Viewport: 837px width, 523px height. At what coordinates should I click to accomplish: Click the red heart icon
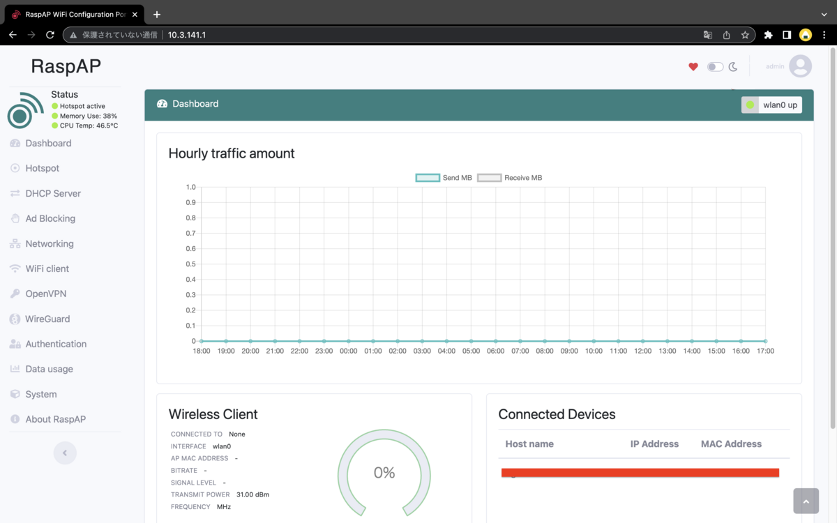(693, 67)
